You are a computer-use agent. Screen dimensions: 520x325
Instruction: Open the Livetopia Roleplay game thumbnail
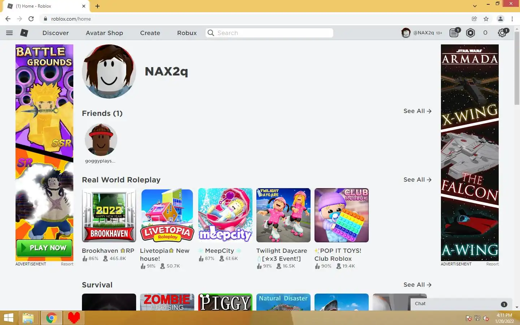tap(167, 215)
